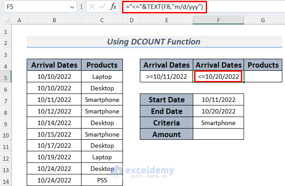Open the Name Box dropdown arrow
The height and width of the screenshot is (186, 285).
tap(72, 7)
